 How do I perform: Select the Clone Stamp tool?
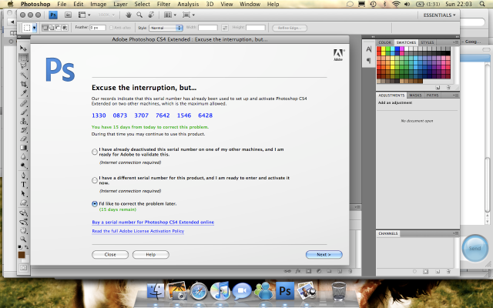pos(23,121)
